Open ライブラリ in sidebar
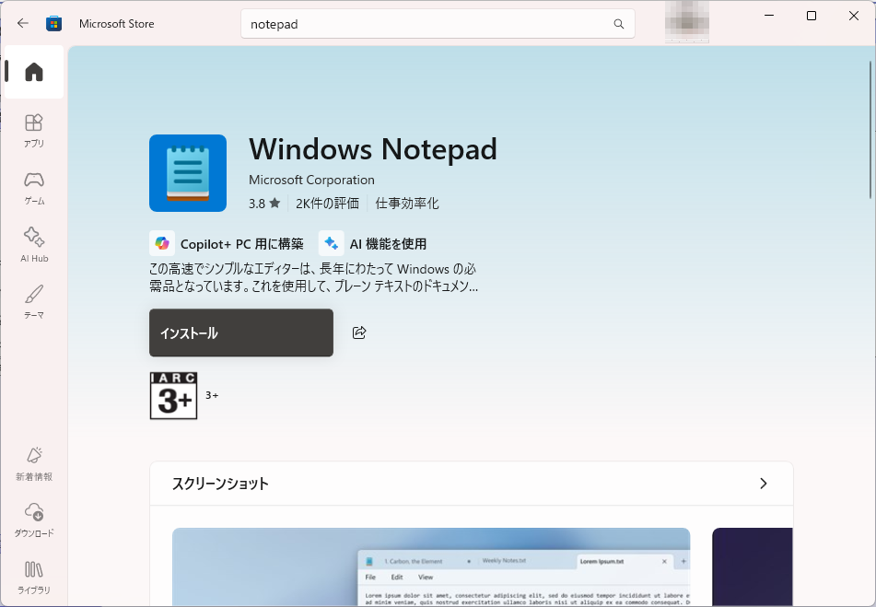This screenshot has width=876, height=607. (34, 577)
